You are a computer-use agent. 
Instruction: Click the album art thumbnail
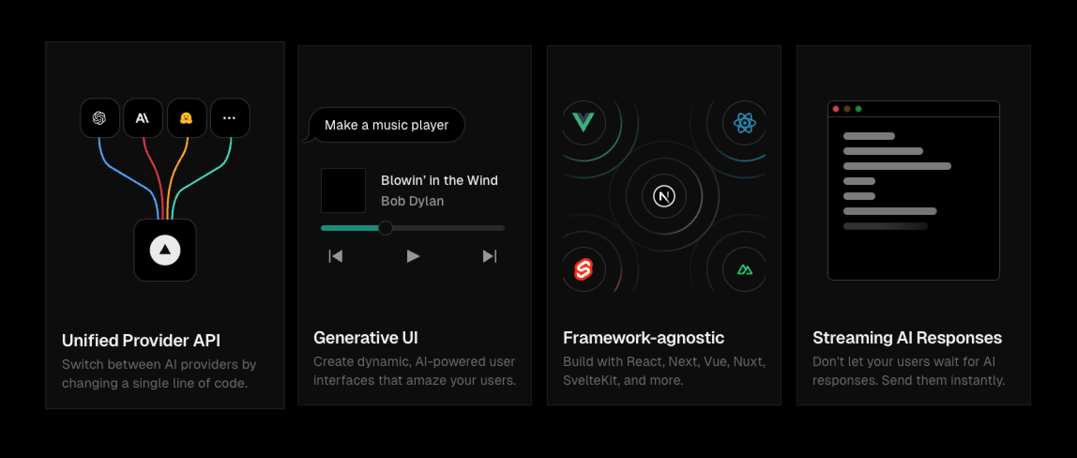tap(343, 191)
